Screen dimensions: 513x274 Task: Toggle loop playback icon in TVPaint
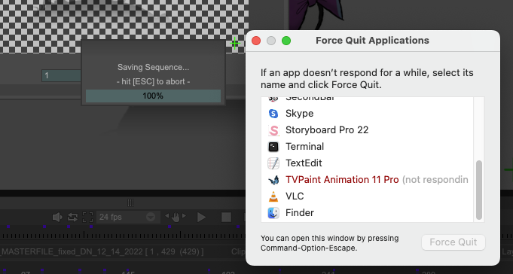point(72,217)
